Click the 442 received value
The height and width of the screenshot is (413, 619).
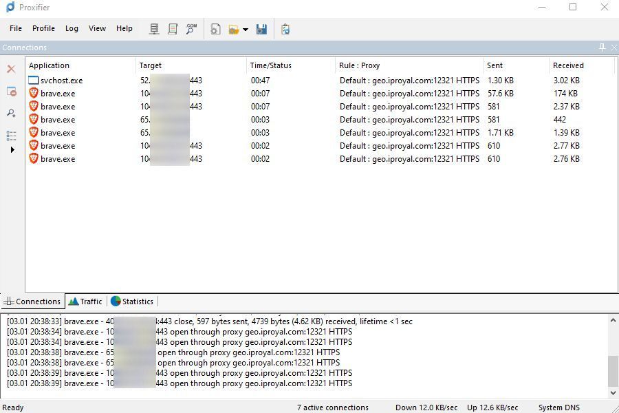(560, 120)
